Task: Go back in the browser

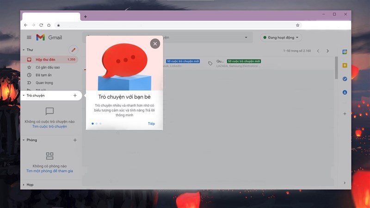Action: pos(26,25)
